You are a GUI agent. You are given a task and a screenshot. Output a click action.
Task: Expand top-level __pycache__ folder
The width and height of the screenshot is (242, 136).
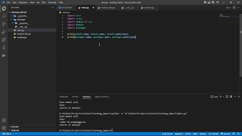pyautogui.click(x=11, y=16)
